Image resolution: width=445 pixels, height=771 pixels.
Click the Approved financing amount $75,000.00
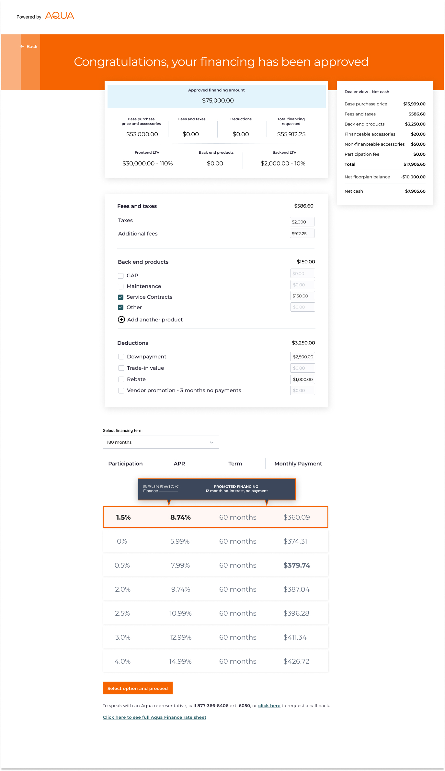(218, 101)
